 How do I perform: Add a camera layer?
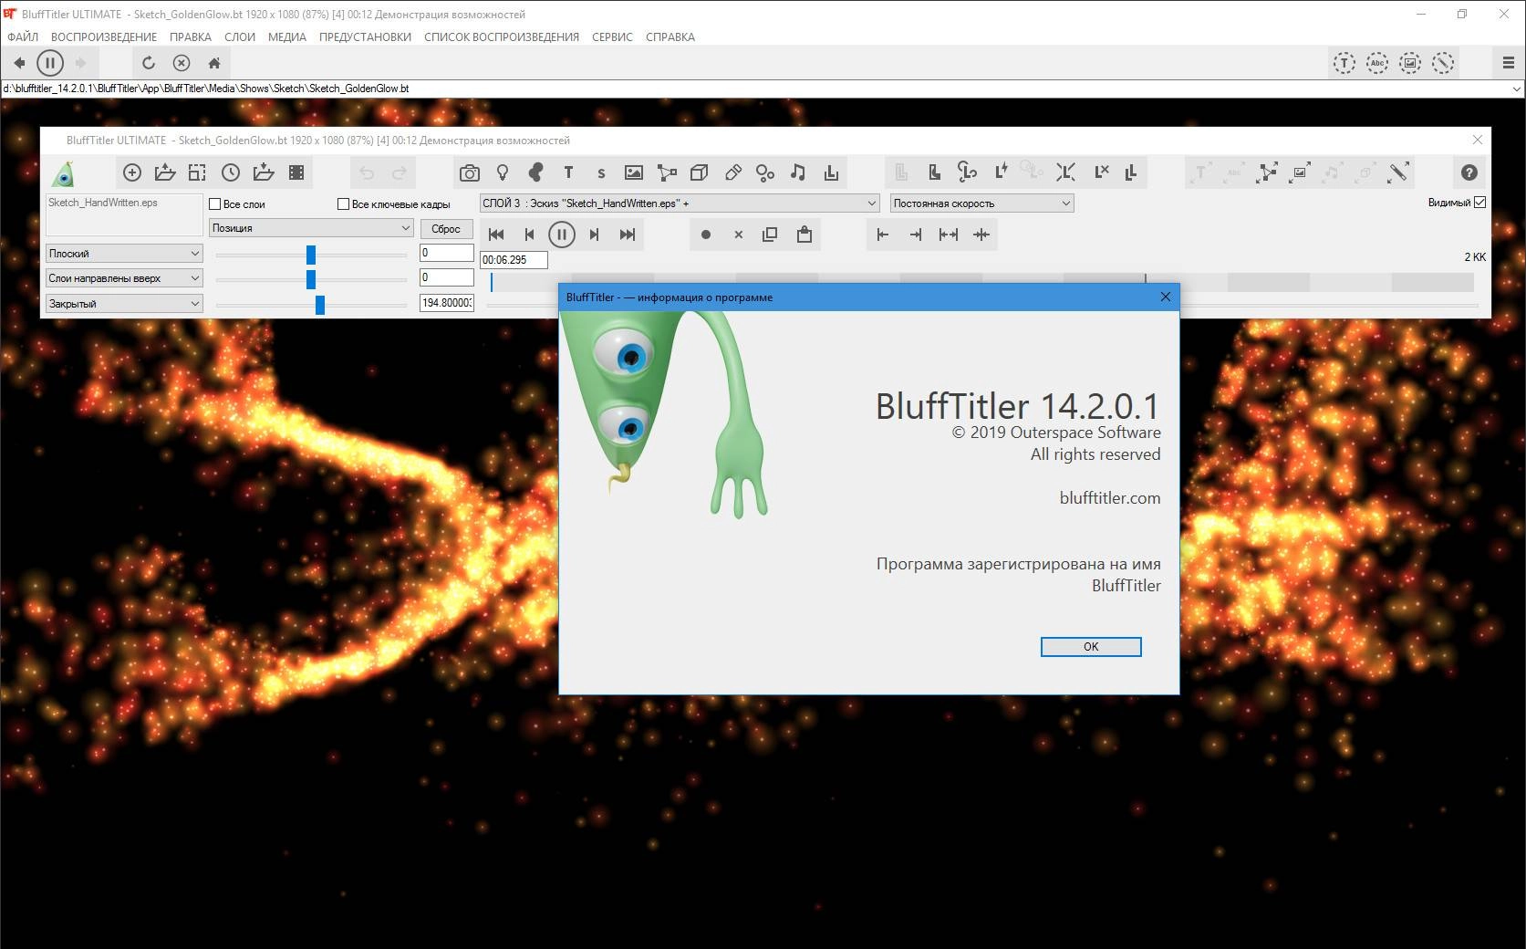click(x=470, y=172)
